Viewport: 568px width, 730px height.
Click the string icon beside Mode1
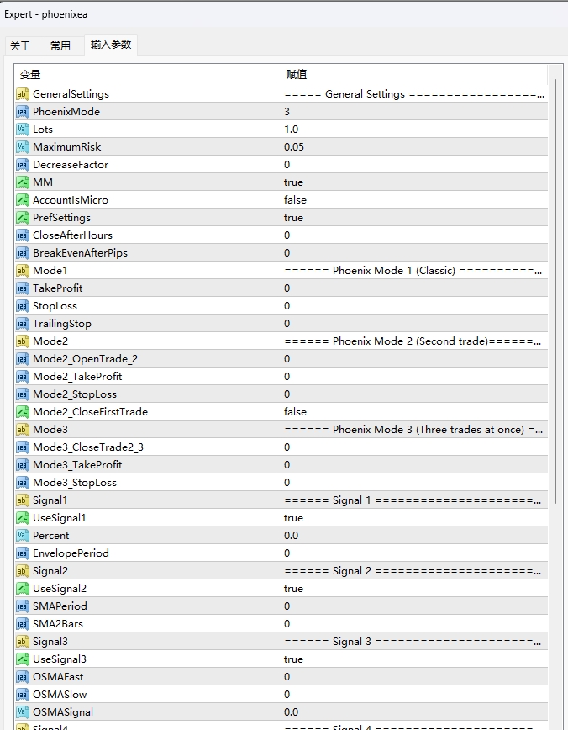tap(23, 271)
